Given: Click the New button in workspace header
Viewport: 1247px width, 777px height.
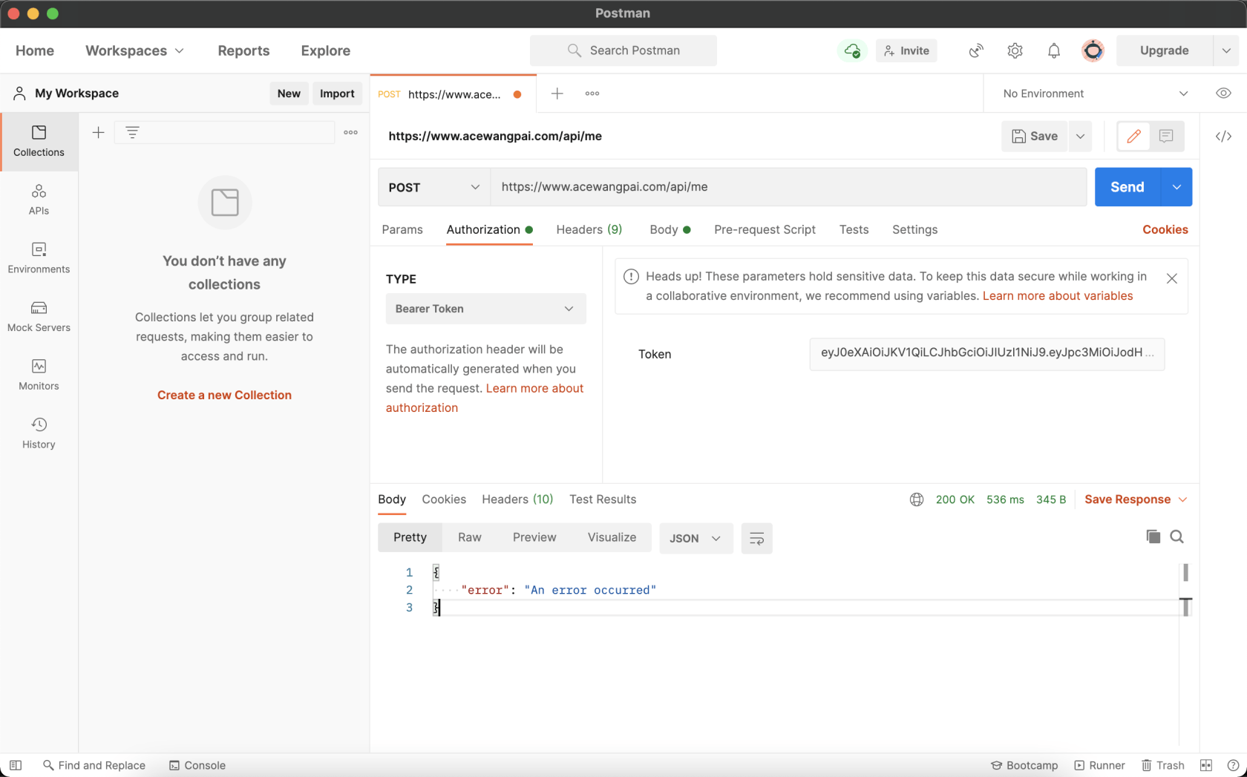Looking at the screenshot, I should pos(289,94).
